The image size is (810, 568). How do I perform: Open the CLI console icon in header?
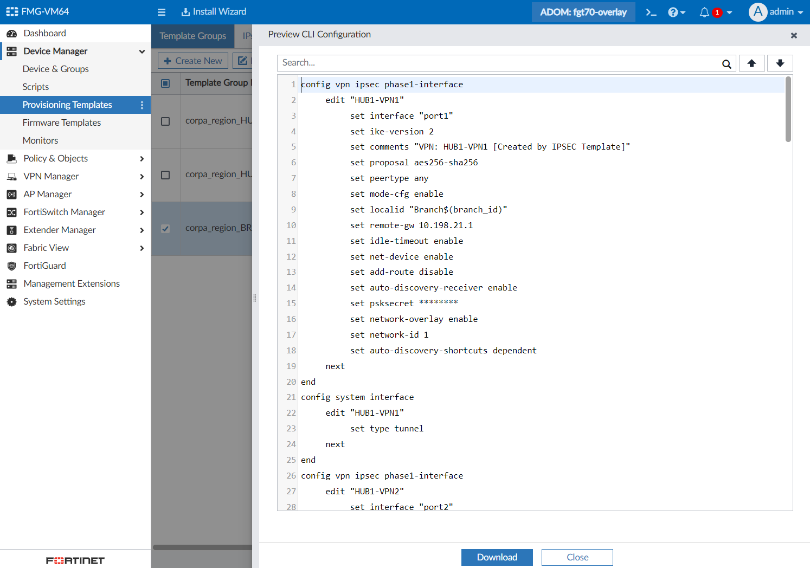point(651,12)
